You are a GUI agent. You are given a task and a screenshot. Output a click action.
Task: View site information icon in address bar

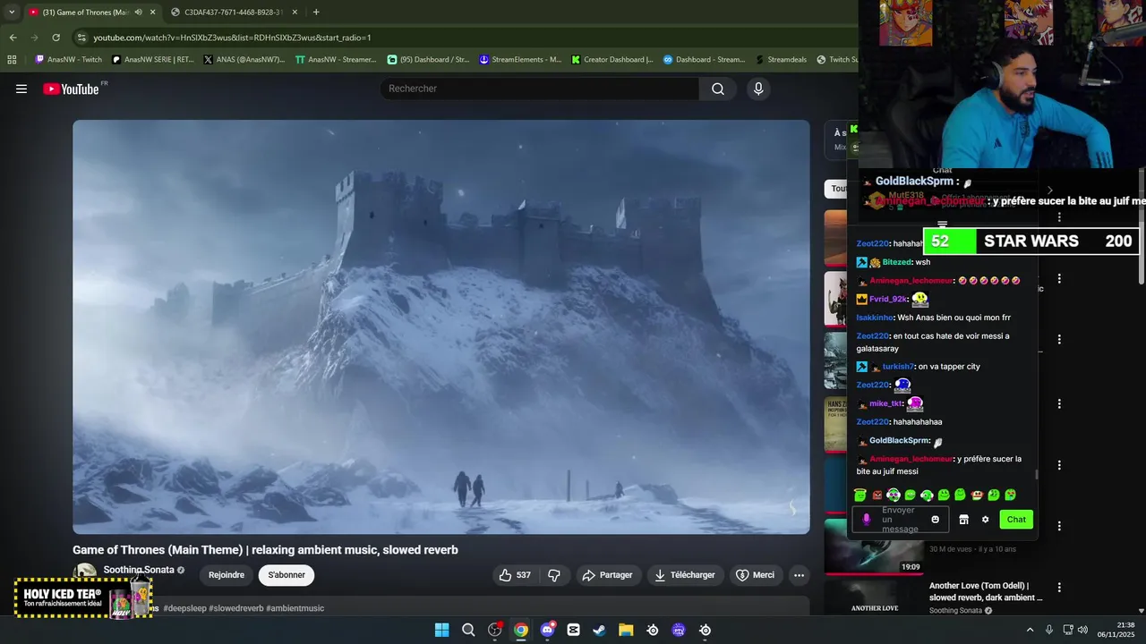click(81, 38)
